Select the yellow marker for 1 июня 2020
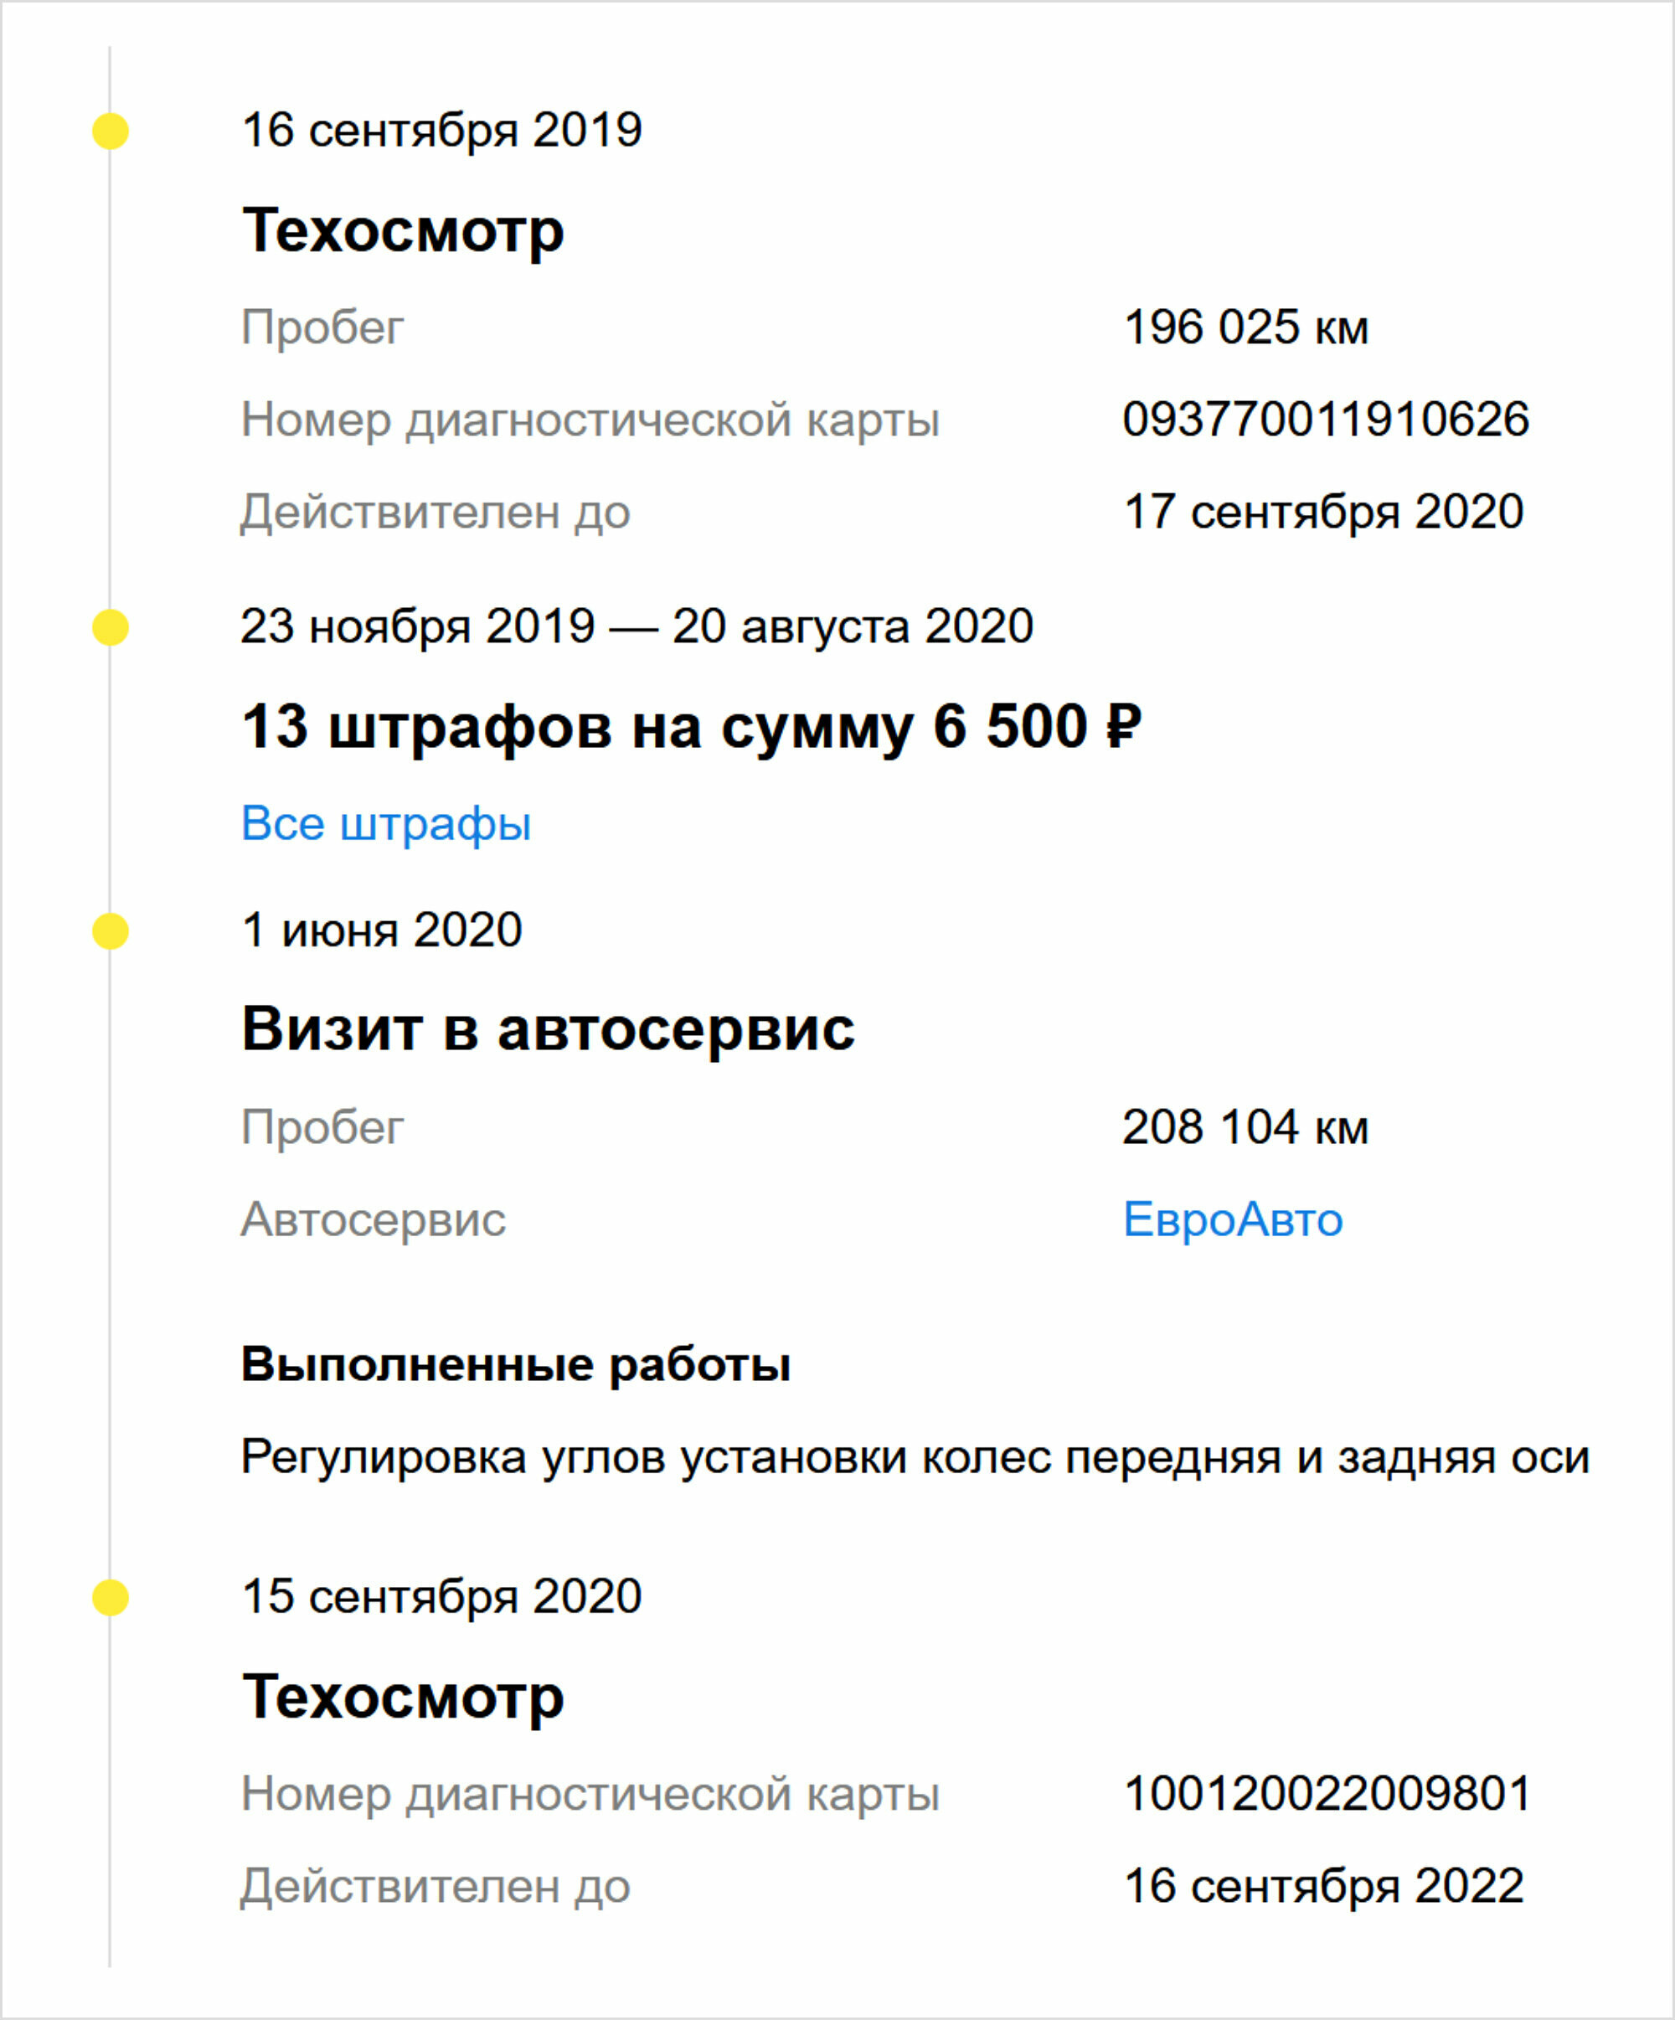Screen dimensions: 1675x2020 tap(111, 931)
